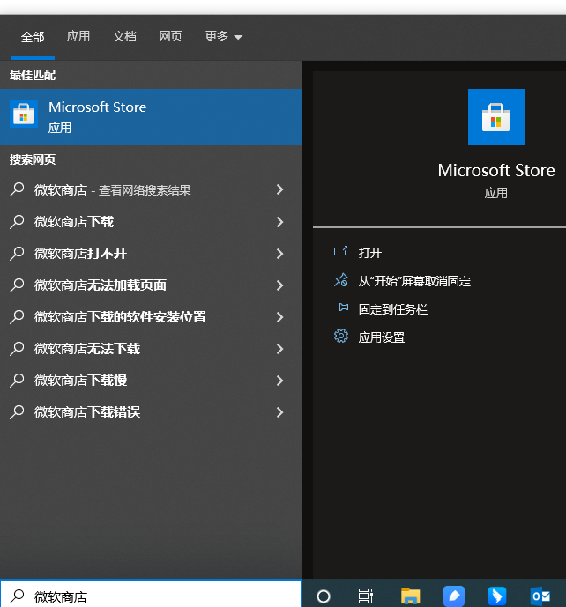Image resolution: width=566 pixels, height=607 pixels.
Task: Expand arrow for 查看网络搜索结果 row
Action: [x=279, y=189]
